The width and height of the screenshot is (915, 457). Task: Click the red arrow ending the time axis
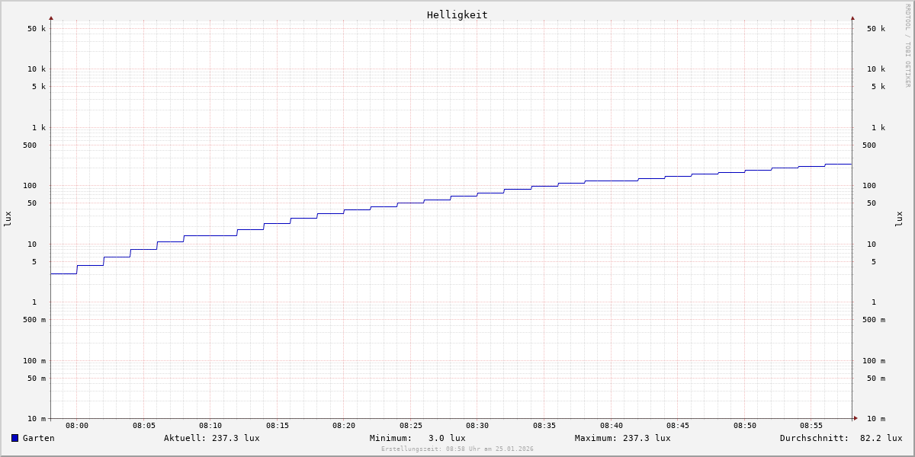(856, 418)
